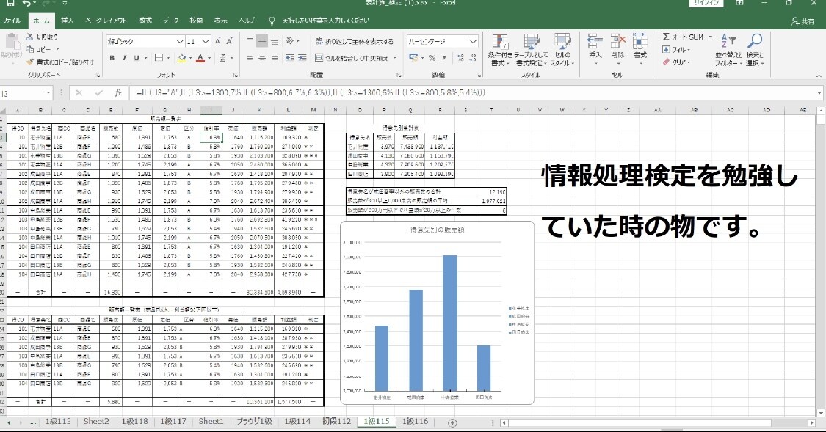The height and width of the screenshot is (432, 826).
Task: Click the Delete cells (削除) icon
Action: [x=617, y=42]
